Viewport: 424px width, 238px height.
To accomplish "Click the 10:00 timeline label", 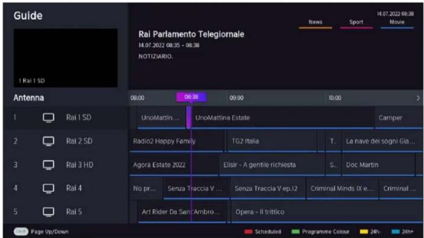I will (335, 98).
